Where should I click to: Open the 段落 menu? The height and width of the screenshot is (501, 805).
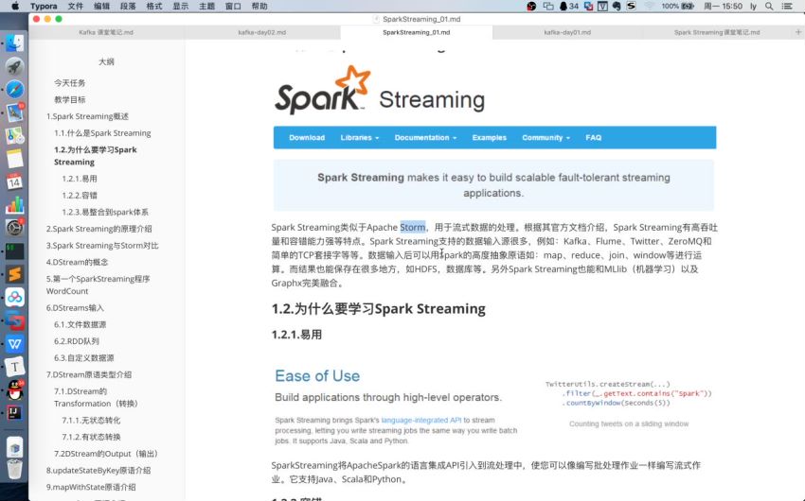tap(128, 7)
